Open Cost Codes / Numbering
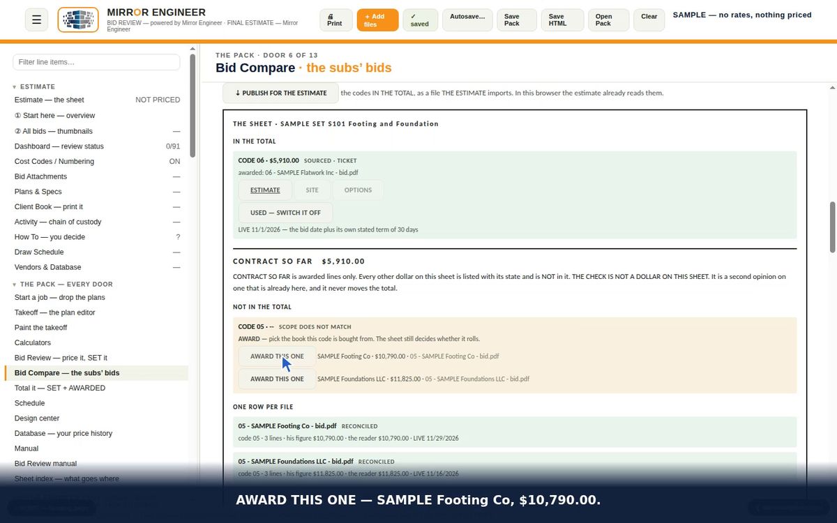The image size is (837, 523). coord(97,161)
